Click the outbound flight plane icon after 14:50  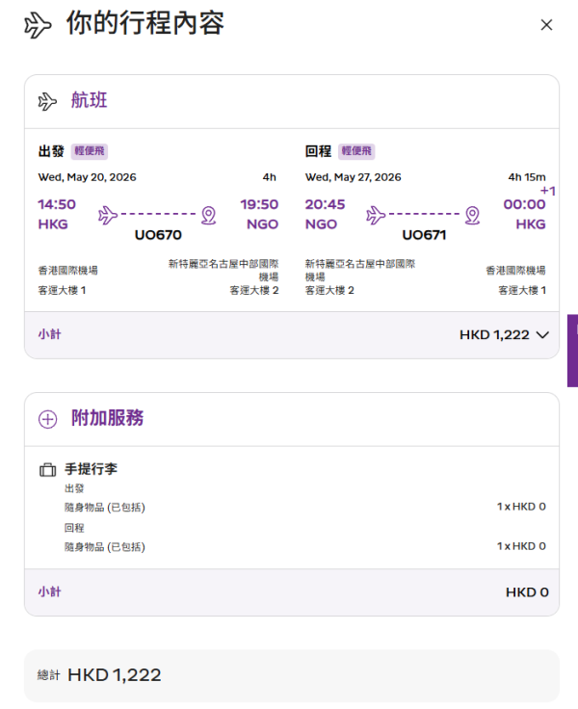(x=108, y=214)
